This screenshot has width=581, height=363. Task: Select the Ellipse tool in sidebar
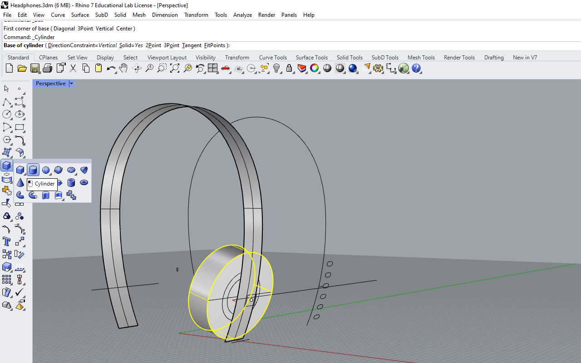click(20, 114)
